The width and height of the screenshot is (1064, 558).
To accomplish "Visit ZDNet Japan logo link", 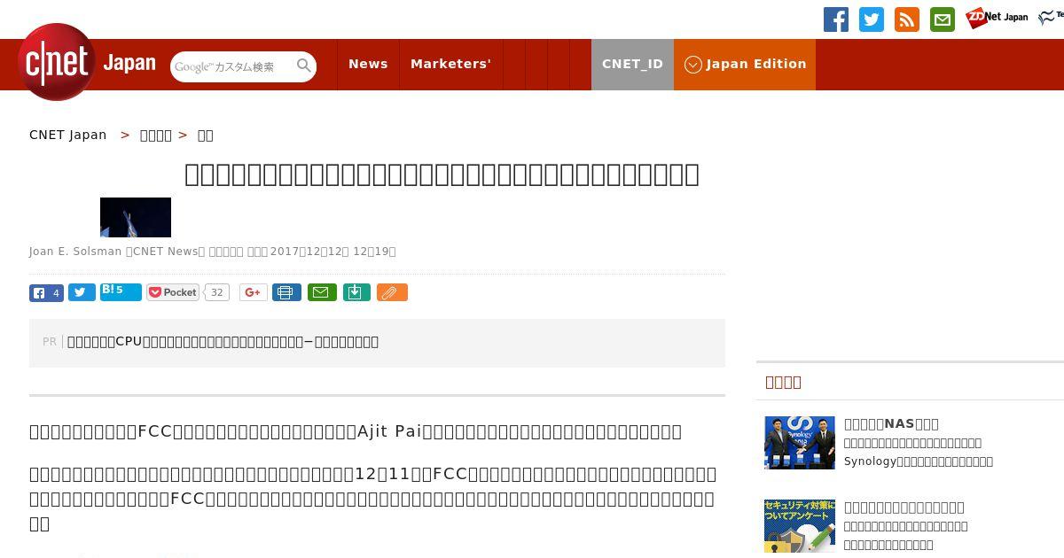I will 997,18.
